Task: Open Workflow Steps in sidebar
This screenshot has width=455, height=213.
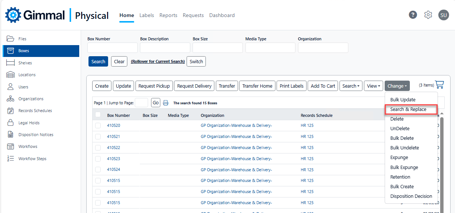Action: point(32,159)
